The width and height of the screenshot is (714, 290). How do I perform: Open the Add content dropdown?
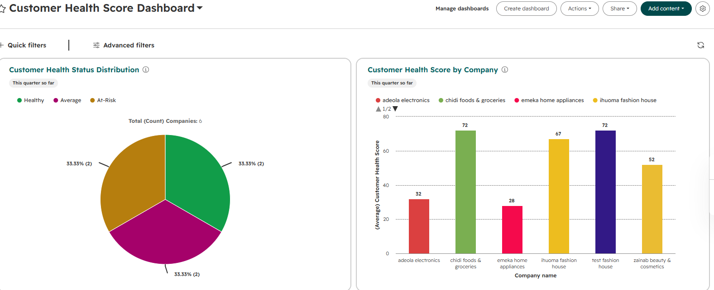click(x=666, y=9)
